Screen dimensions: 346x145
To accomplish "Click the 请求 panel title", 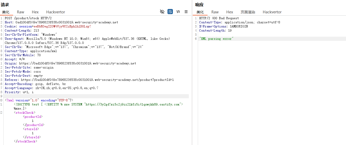I will pos(5,4).
